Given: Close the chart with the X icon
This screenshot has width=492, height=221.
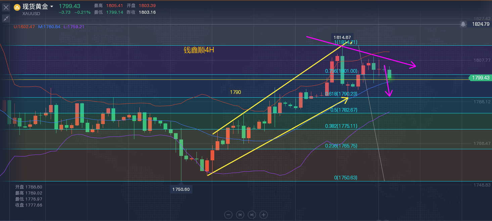Looking at the screenshot, I should click(6, 7).
